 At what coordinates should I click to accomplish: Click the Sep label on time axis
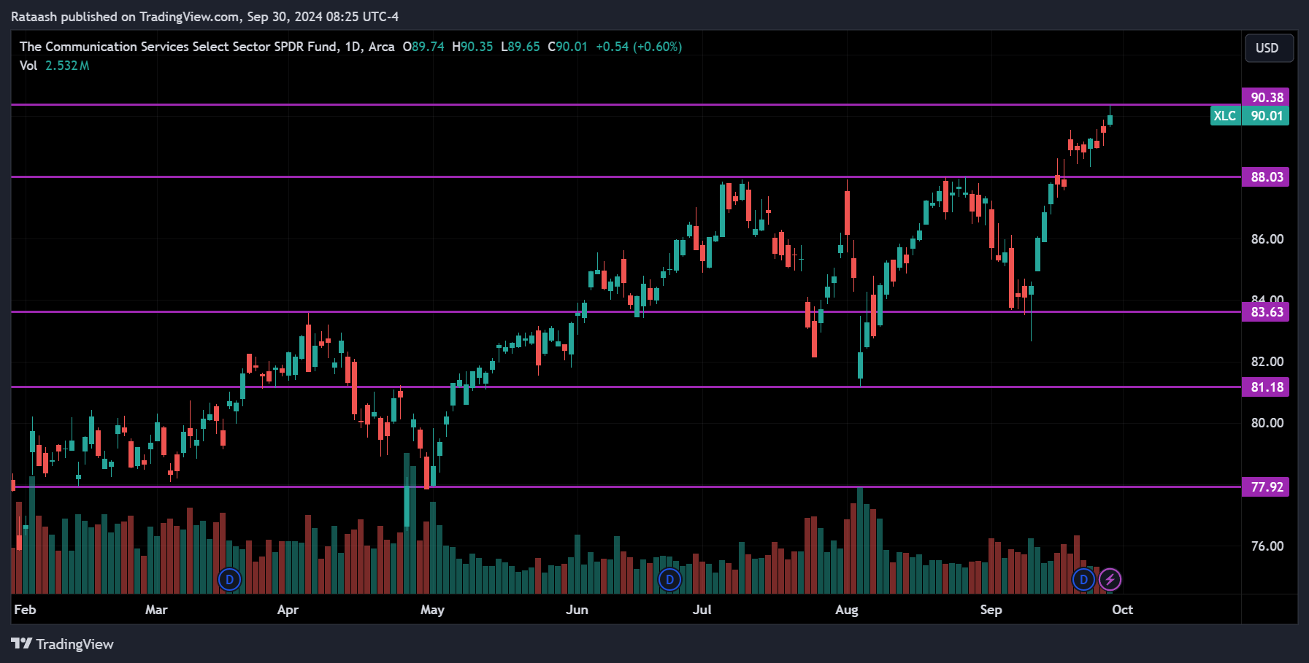tap(991, 610)
